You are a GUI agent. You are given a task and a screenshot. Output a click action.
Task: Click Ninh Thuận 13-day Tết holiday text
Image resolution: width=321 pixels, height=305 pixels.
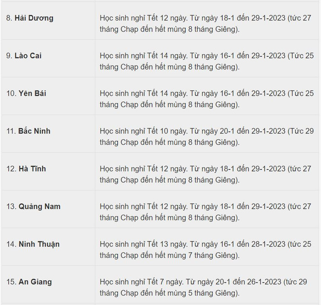205,250
